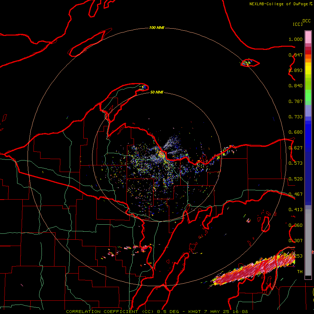
Task: Pick the periwinkle segment of the color bar
Action: point(308,111)
